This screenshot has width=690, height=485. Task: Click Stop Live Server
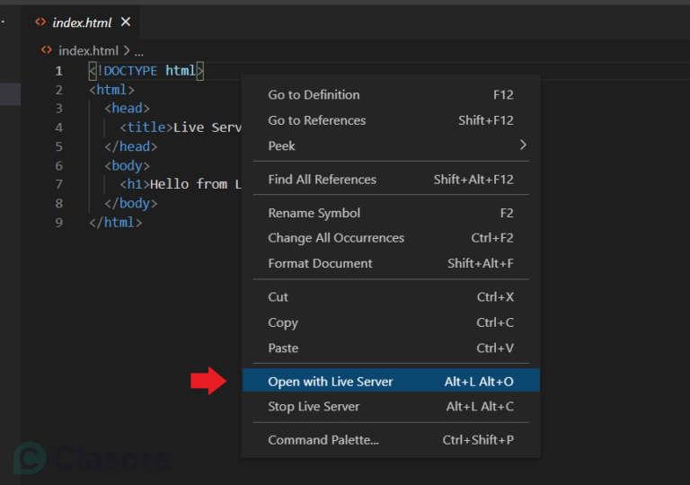tap(391, 406)
